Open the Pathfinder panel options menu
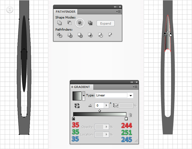This screenshot has height=149, width=192. [118, 12]
